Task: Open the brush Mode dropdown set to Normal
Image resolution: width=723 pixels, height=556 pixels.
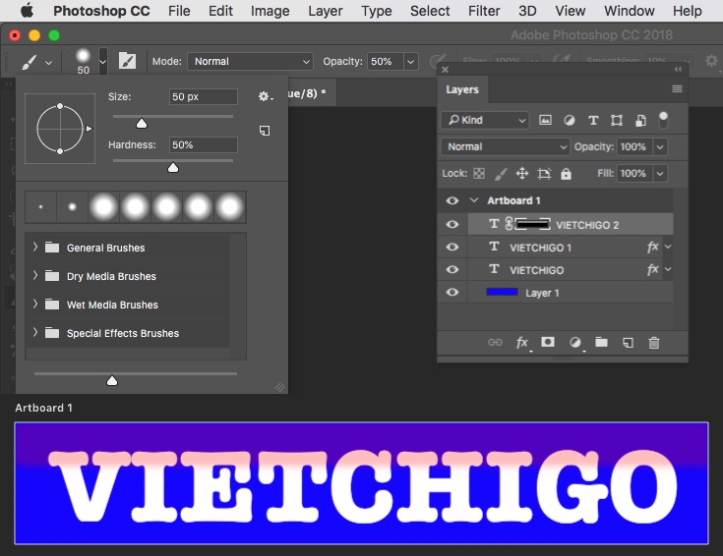Action: pyautogui.click(x=251, y=61)
